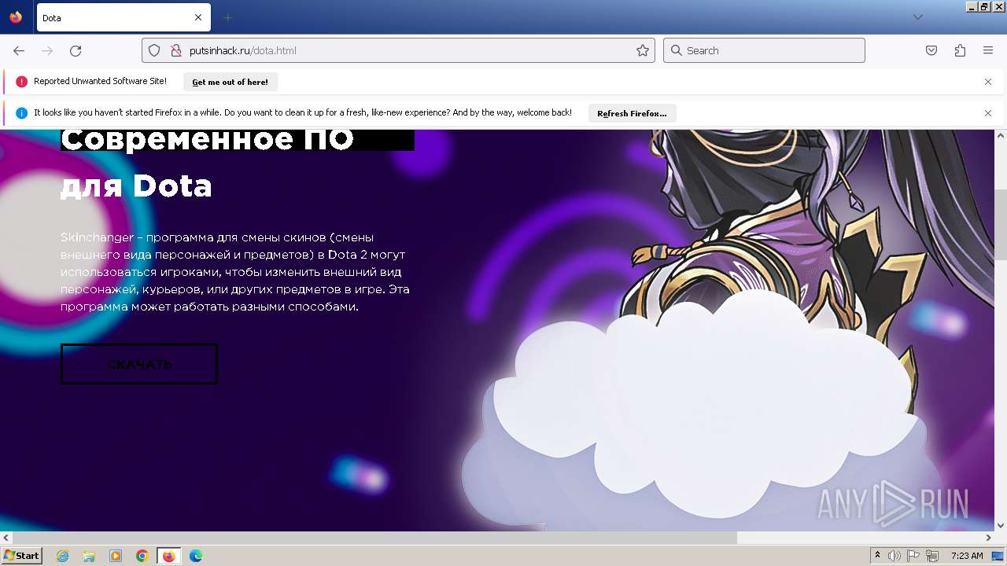Image resolution: width=1007 pixels, height=566 pixels.
Task: Click the vertical scrollbar thumb
Action: 1001,225
